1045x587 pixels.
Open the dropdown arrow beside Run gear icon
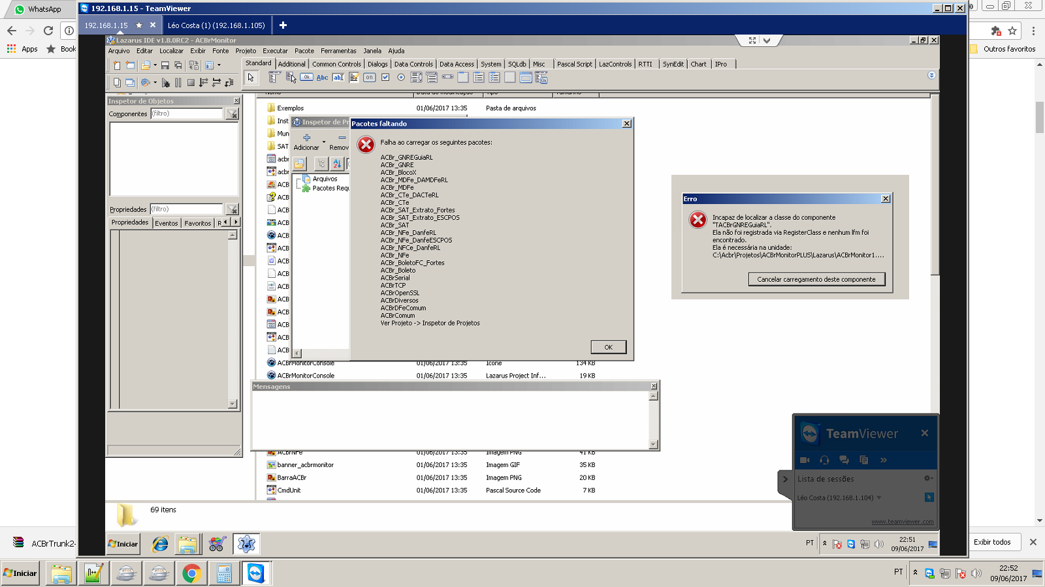click(155, 83)
